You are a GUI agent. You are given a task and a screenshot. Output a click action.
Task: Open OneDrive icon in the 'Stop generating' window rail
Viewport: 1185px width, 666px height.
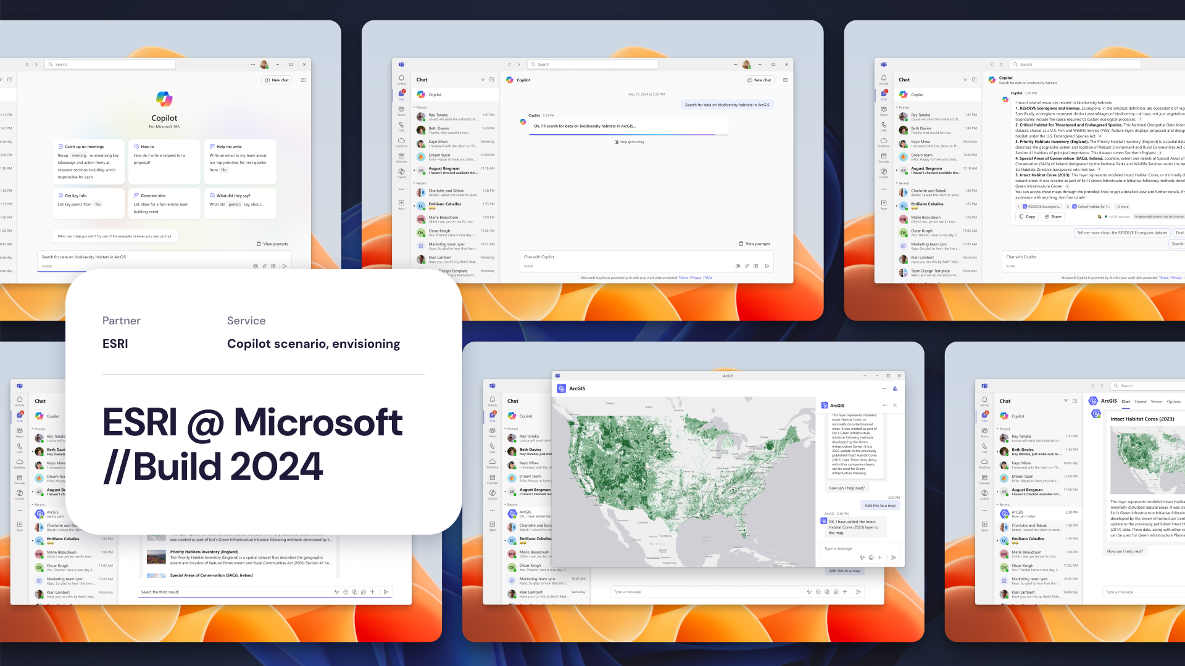click(x=401, y=142)
